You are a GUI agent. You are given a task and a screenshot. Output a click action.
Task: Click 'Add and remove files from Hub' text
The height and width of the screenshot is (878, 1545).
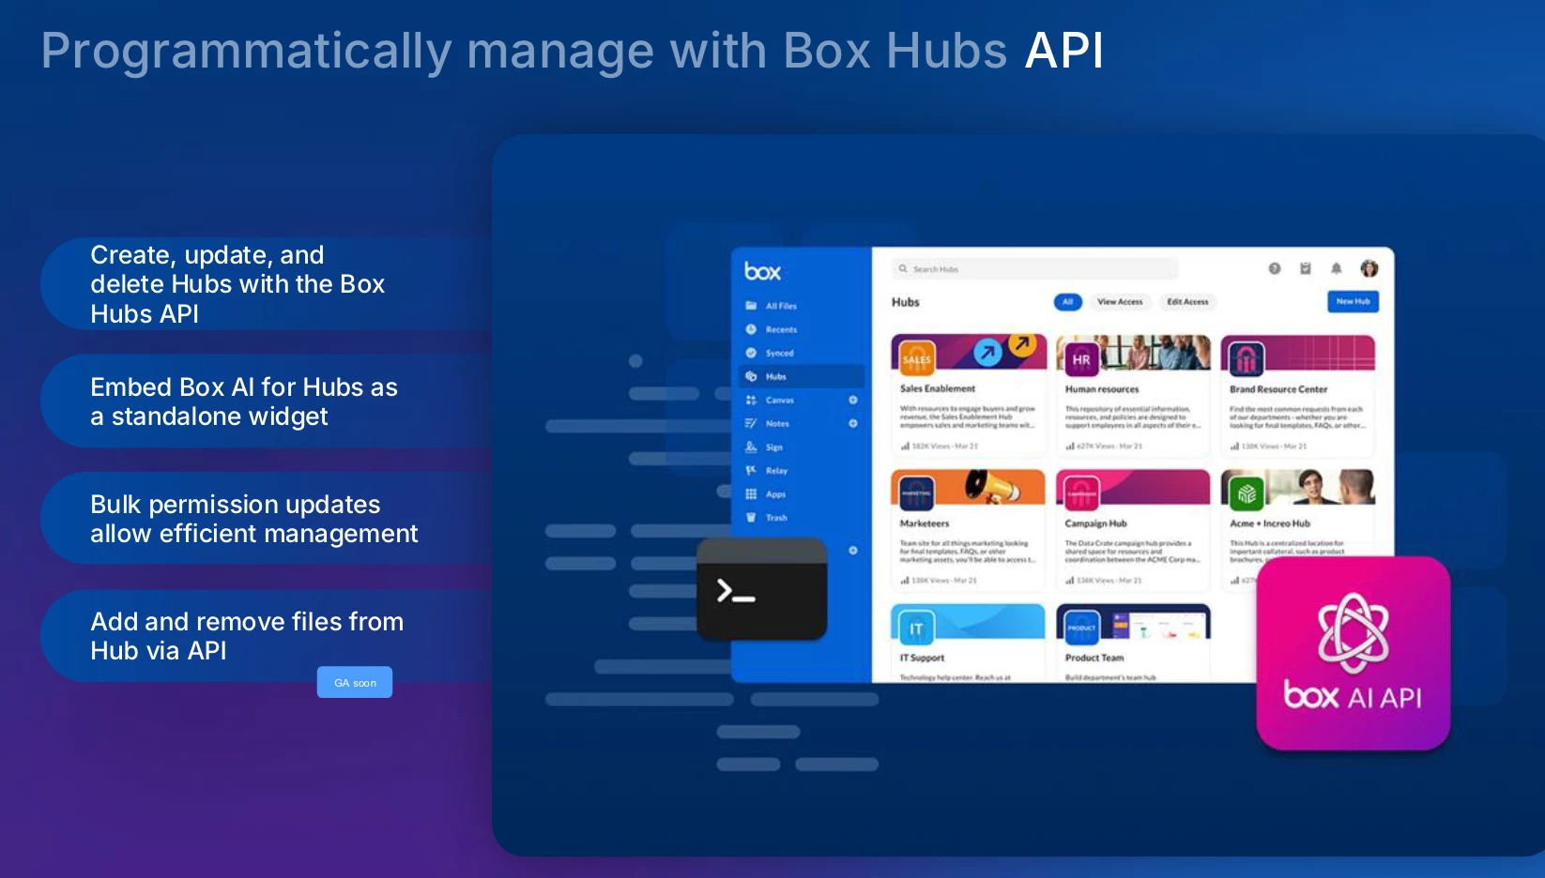coord(247,636)
